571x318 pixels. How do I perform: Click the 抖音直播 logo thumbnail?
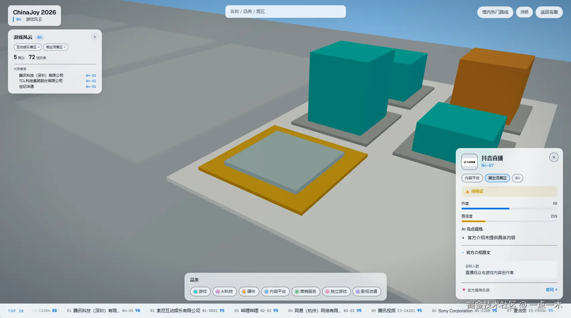click(470, 162)
